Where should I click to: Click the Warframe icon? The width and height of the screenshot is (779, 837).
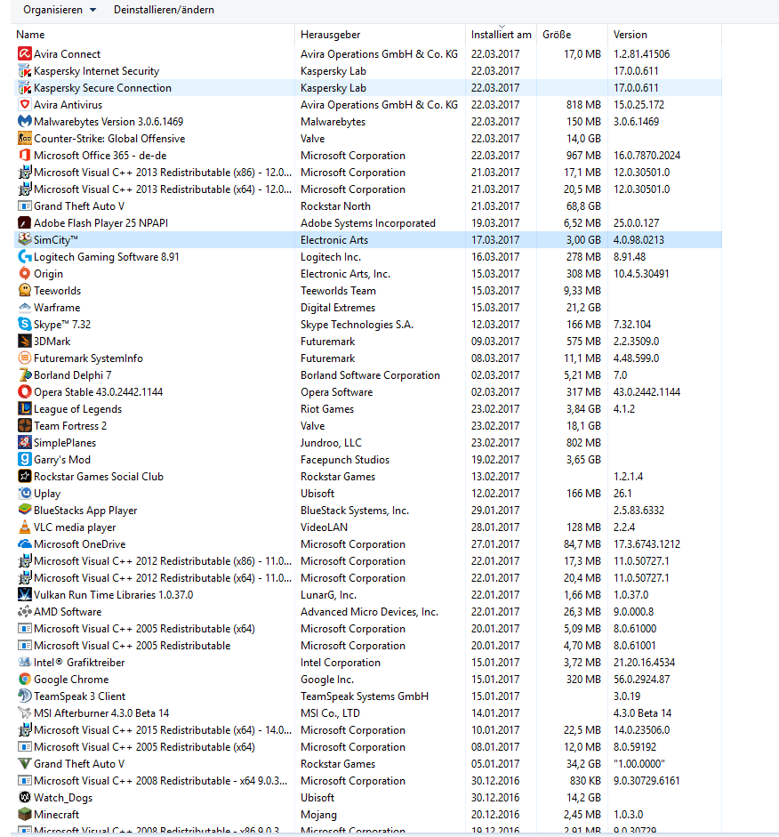25,308
